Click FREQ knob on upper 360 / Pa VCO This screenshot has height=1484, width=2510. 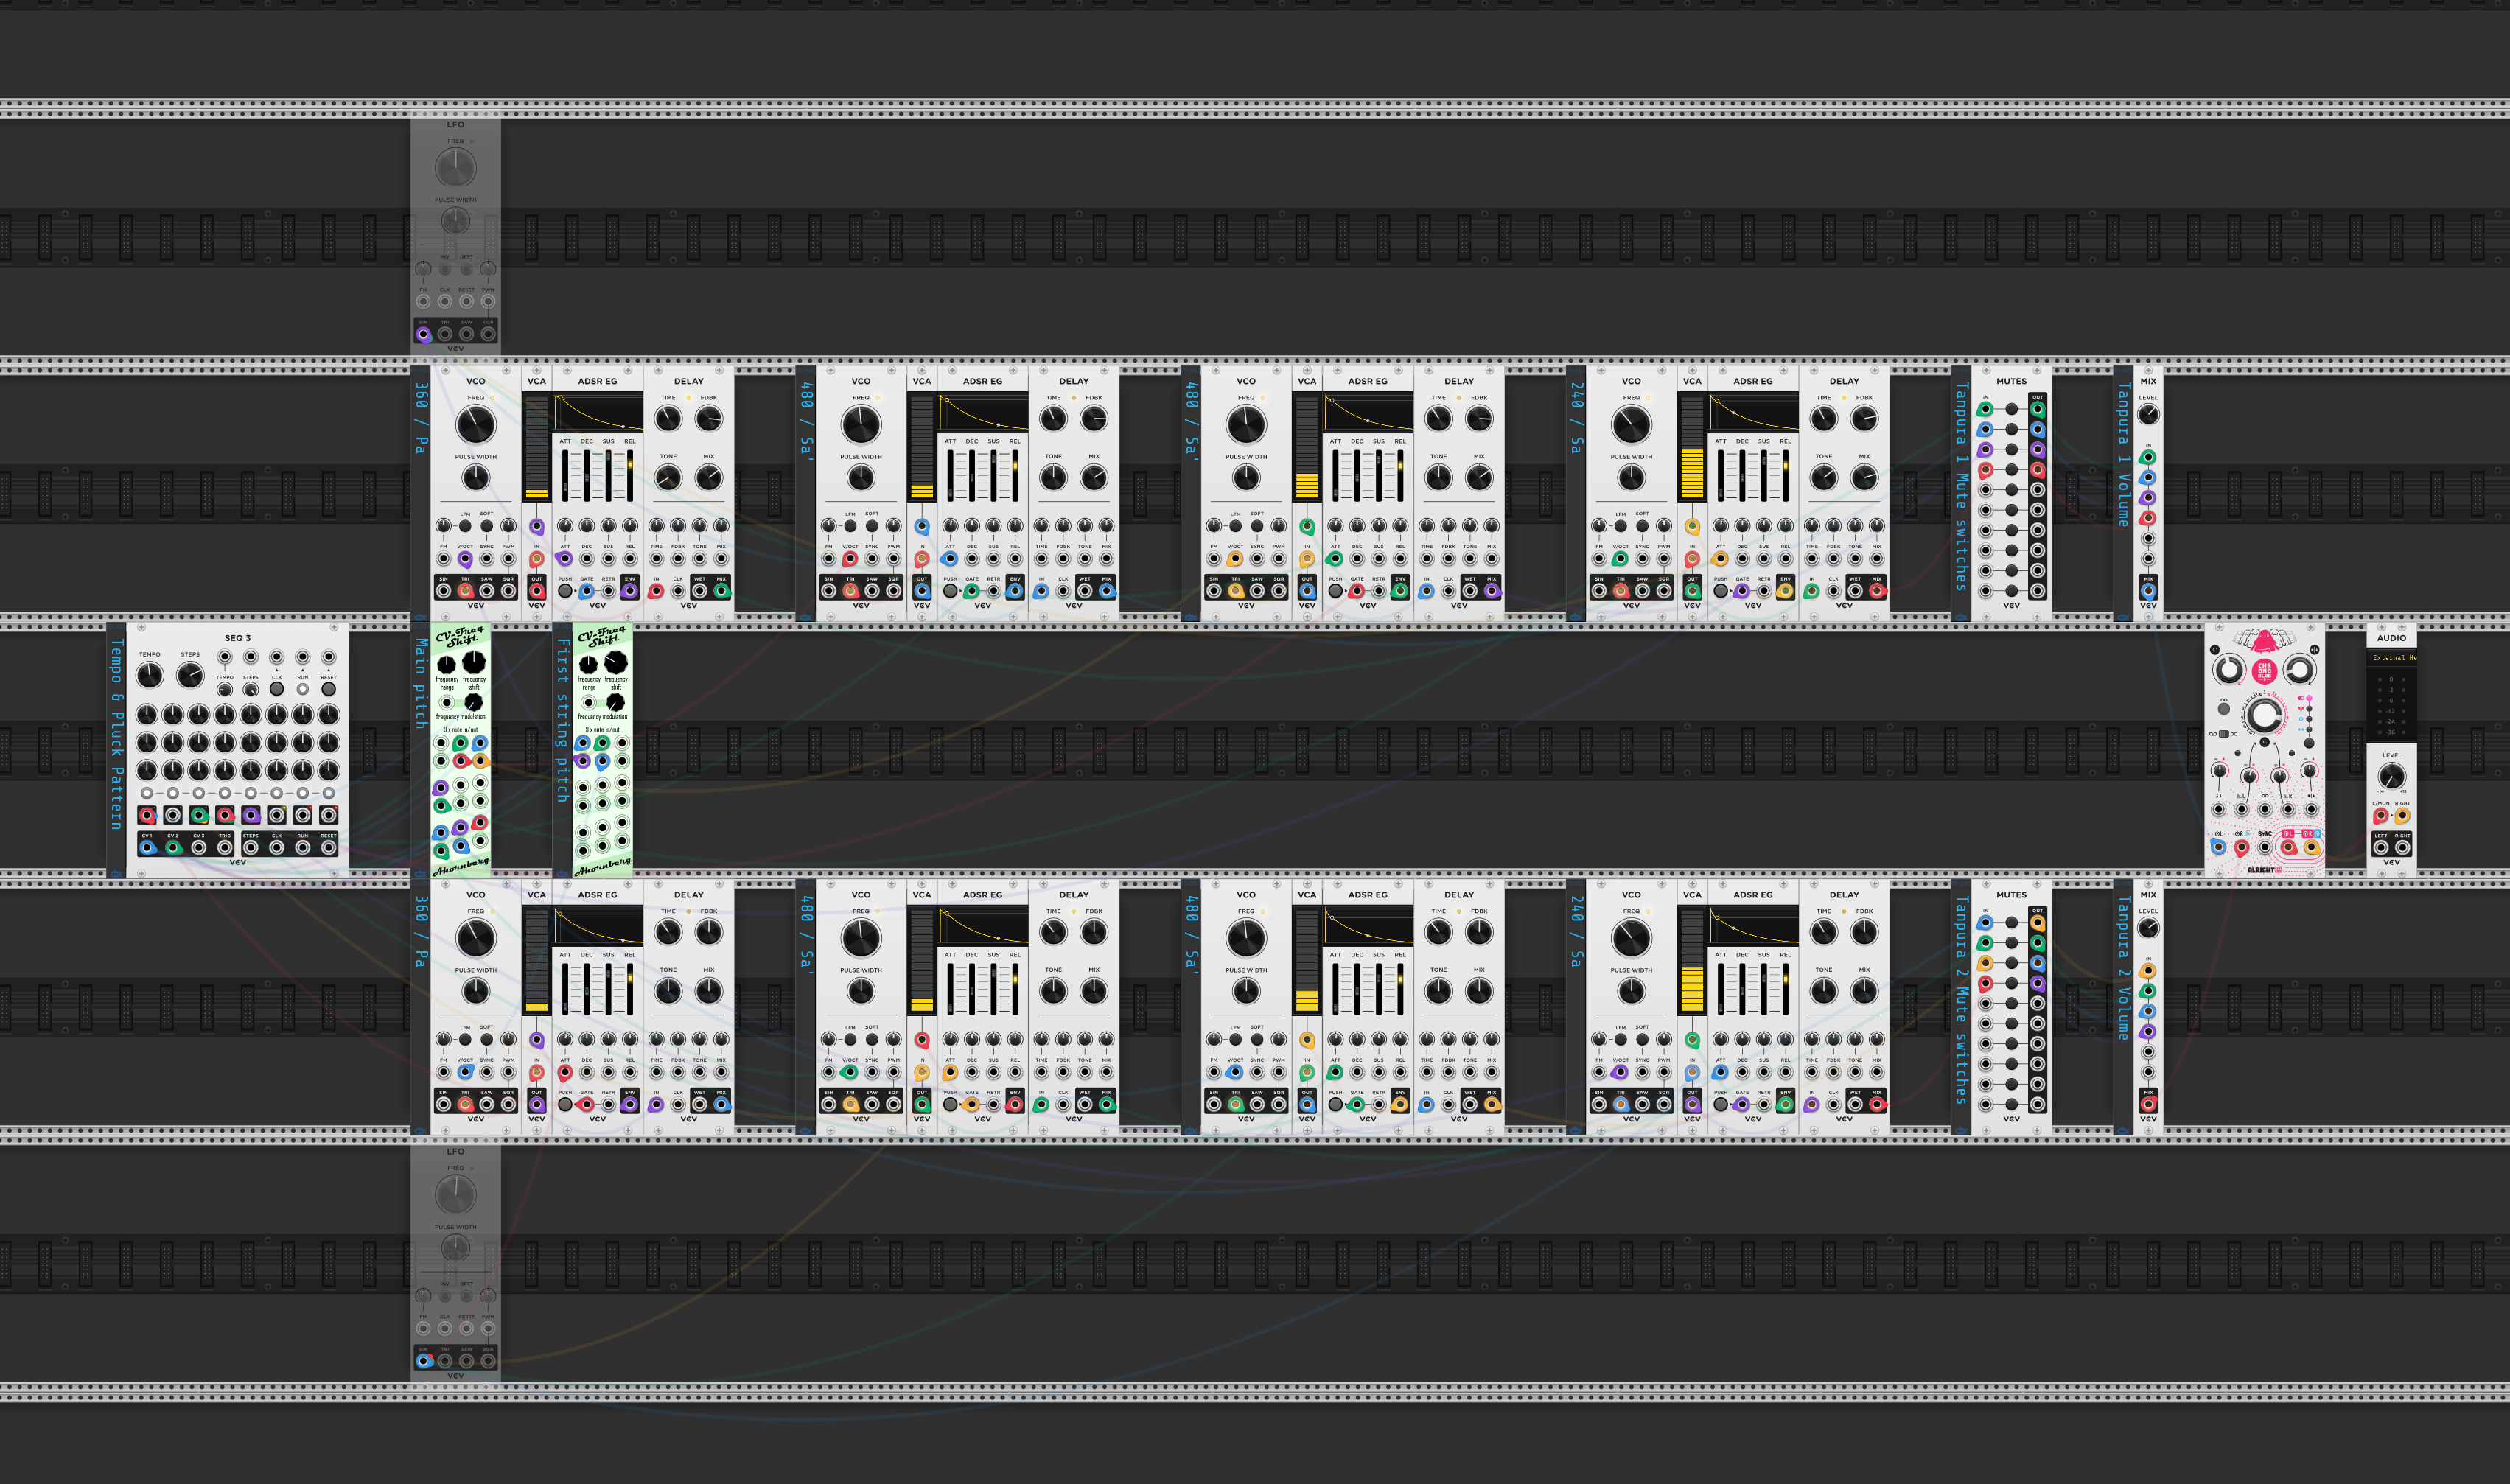[x=475, y=425]
